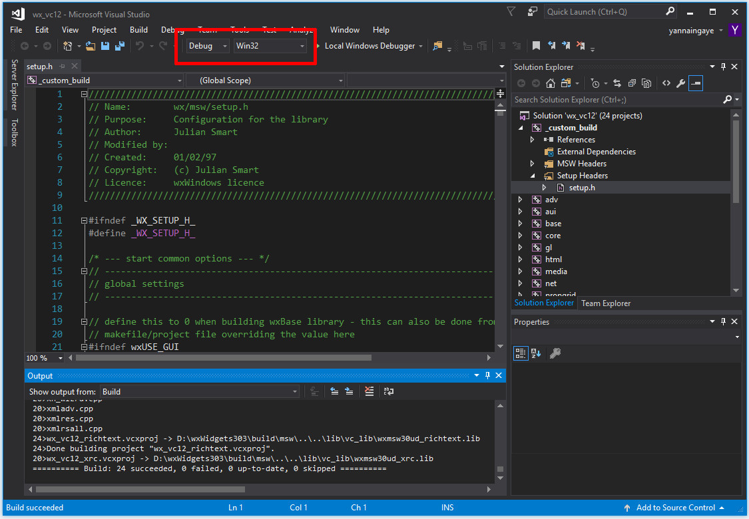Open the Window menu
This screenshot has width=749, height=519.
345,29
